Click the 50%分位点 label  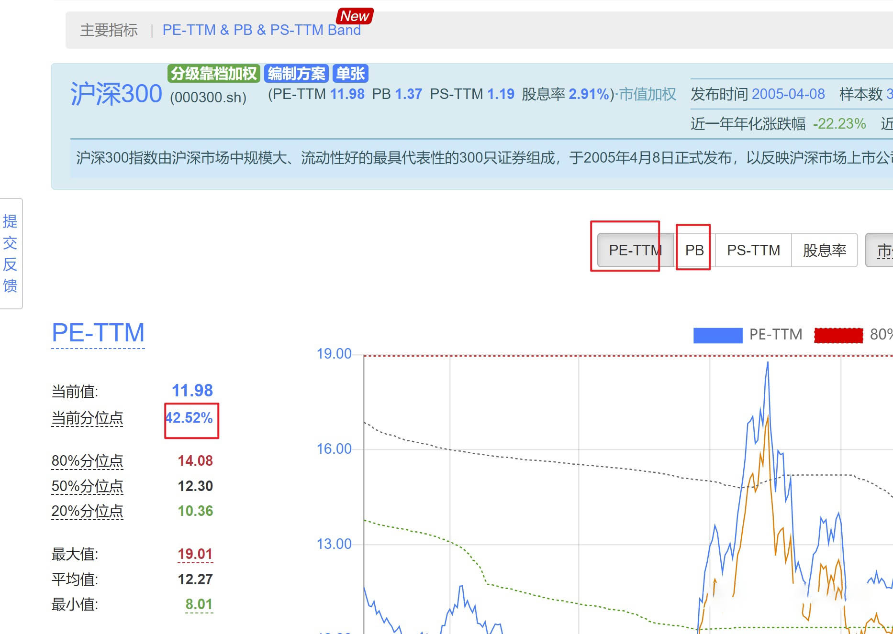click(87, 486)
